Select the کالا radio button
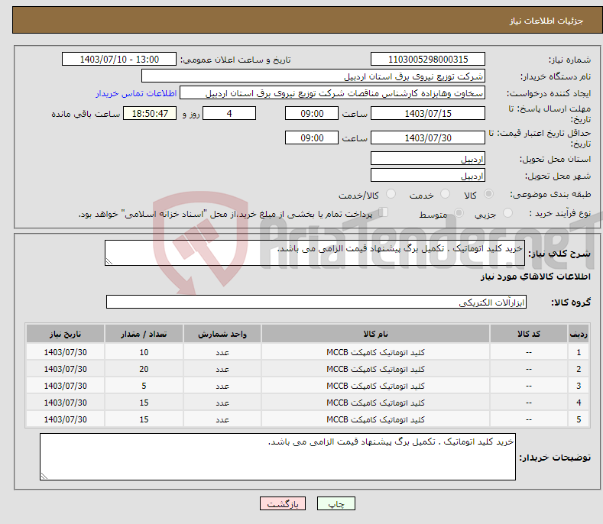603x524 pixels. click(x=488, y=194)
